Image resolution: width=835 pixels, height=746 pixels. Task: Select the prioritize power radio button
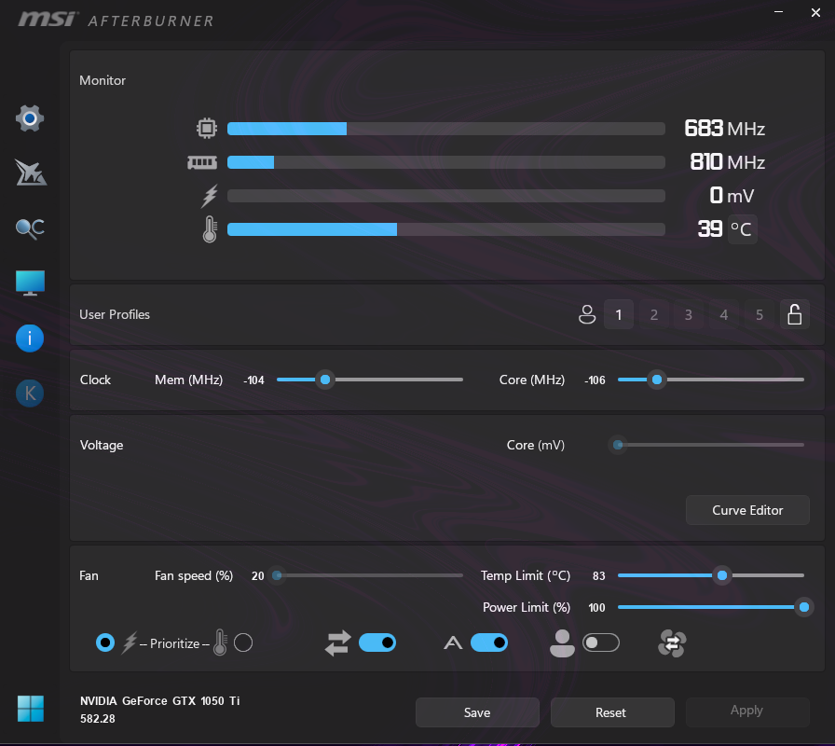tap(105, 642)
